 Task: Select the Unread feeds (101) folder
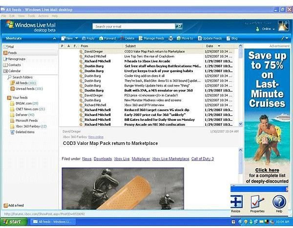click(x=27, y=89)
